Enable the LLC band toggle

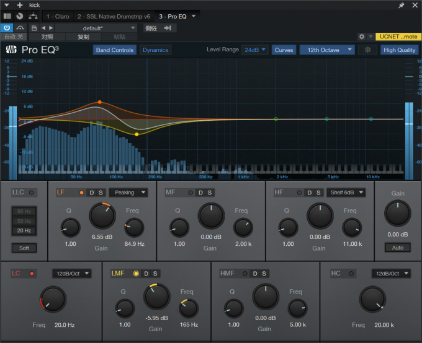tap(32, 193)
